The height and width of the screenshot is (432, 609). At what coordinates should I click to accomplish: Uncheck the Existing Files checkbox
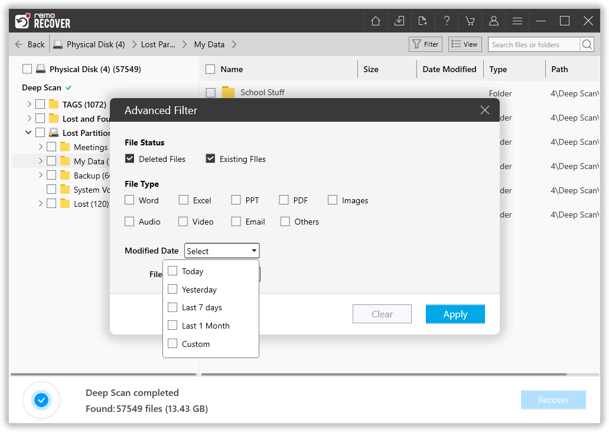tap(210, 158)
